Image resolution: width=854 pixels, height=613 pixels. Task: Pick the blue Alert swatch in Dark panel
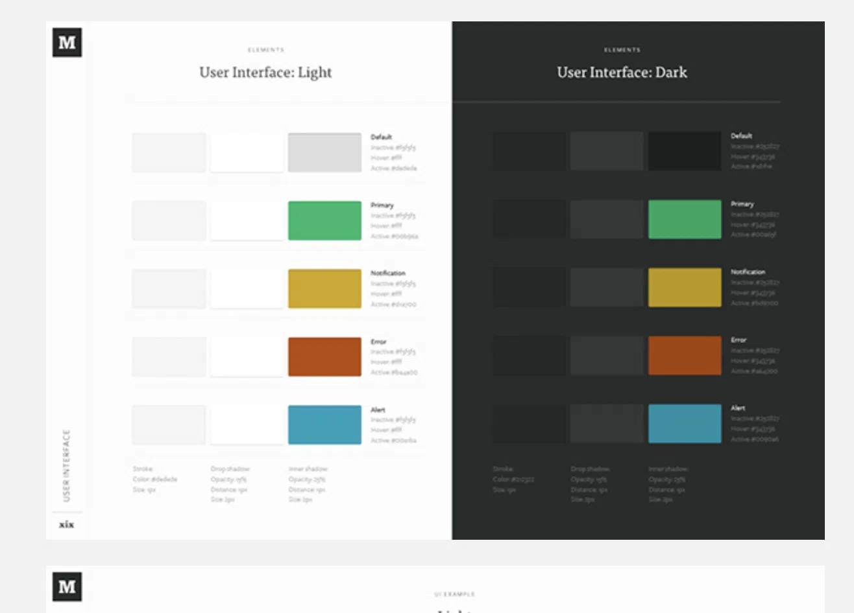coord(685,424)
